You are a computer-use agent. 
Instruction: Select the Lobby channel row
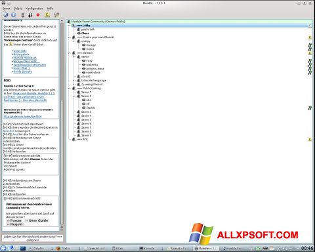click(190, 26)
